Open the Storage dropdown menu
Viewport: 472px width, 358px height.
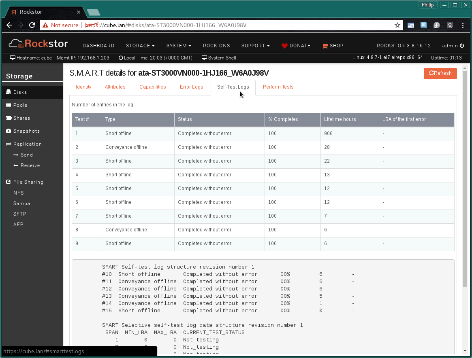[x=140, y=46]
